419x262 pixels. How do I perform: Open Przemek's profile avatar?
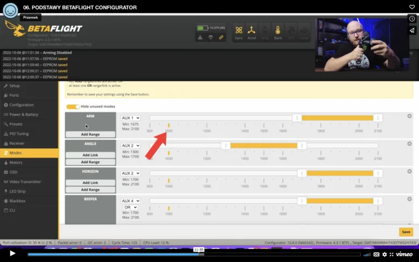[10, 10]
